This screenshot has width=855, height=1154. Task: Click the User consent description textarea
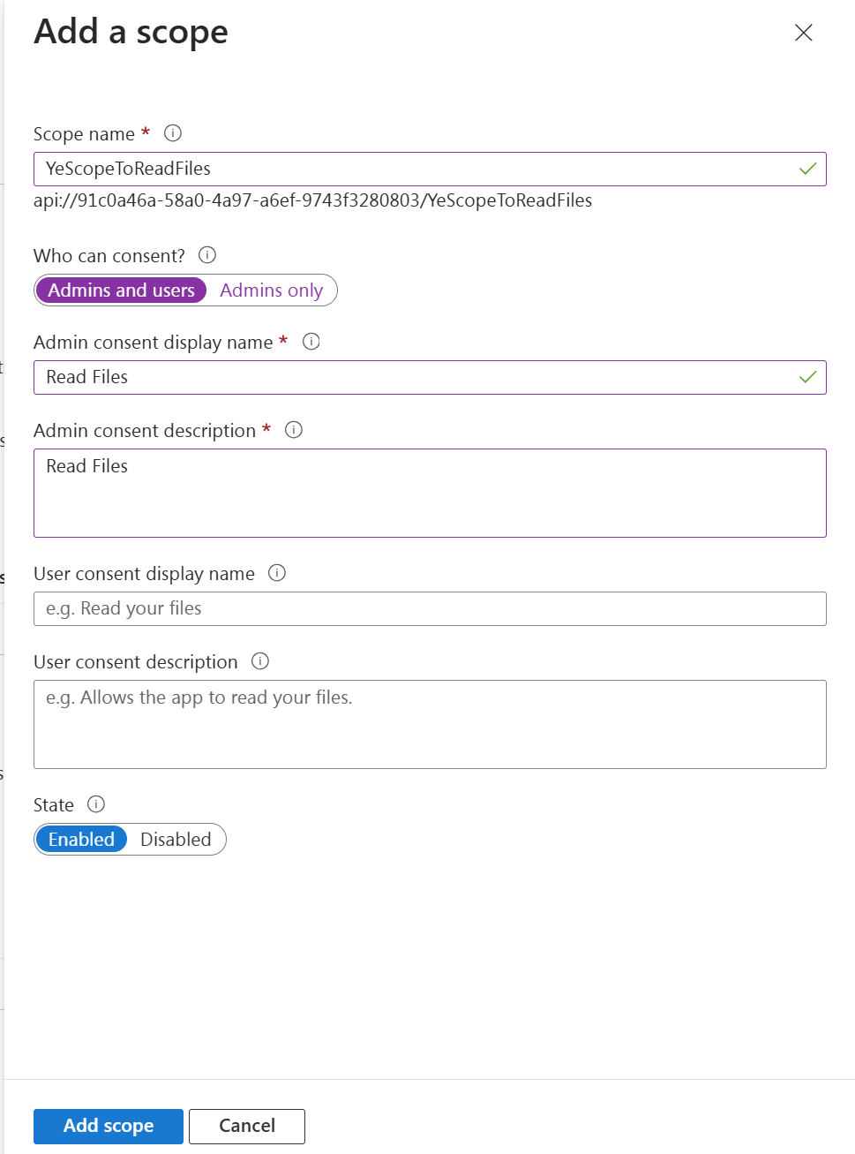tap(430, 724)
